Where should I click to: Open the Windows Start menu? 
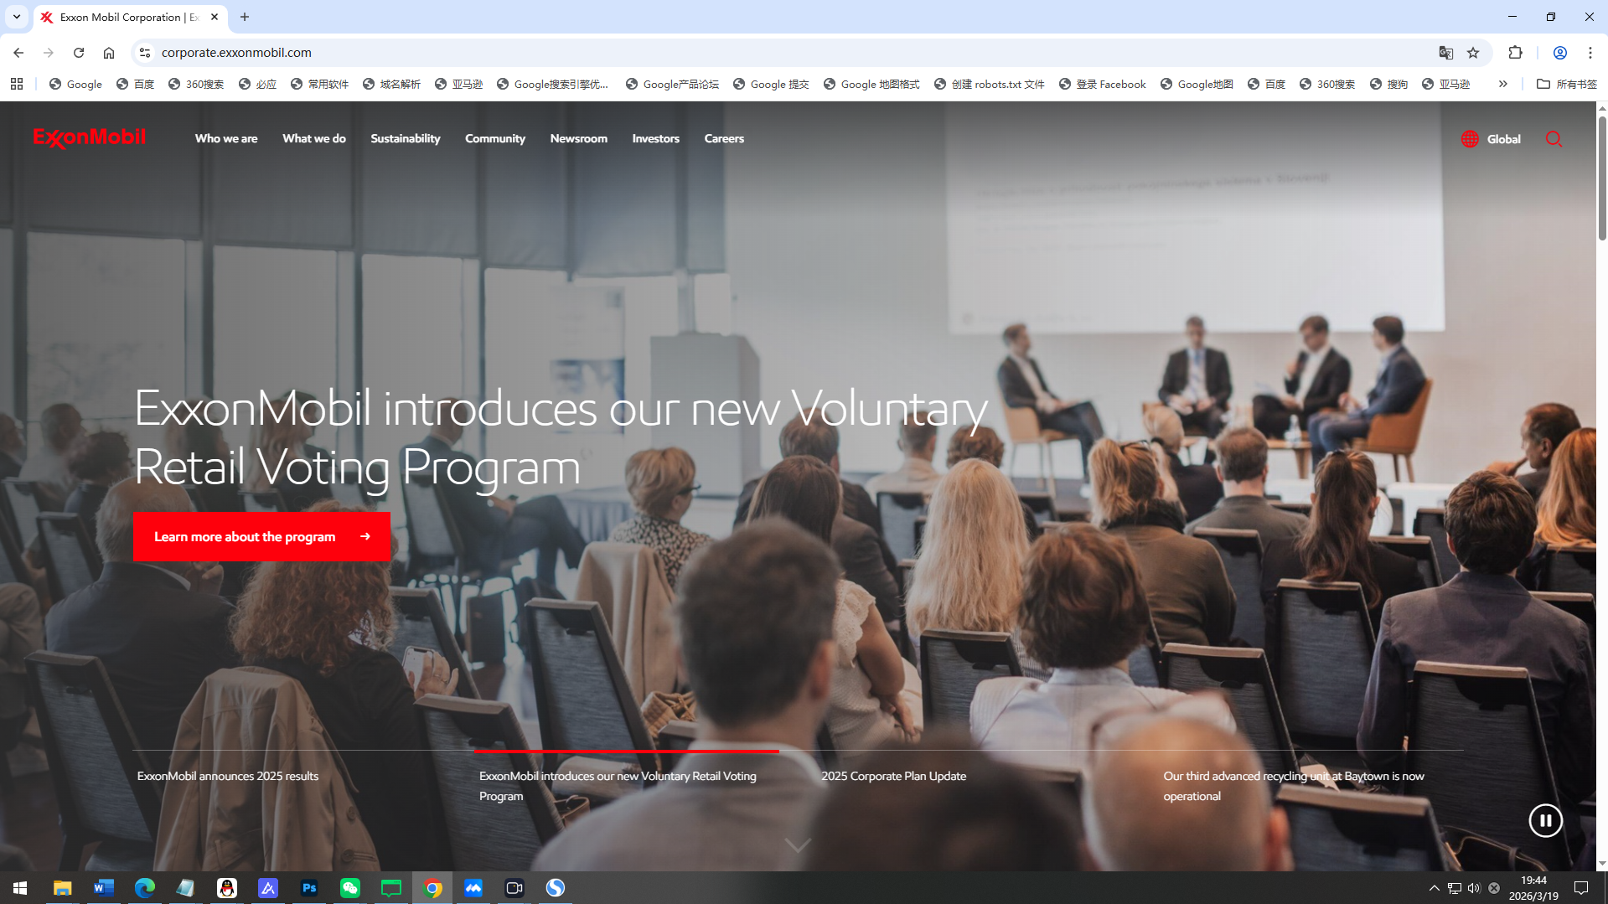[20, 887]
